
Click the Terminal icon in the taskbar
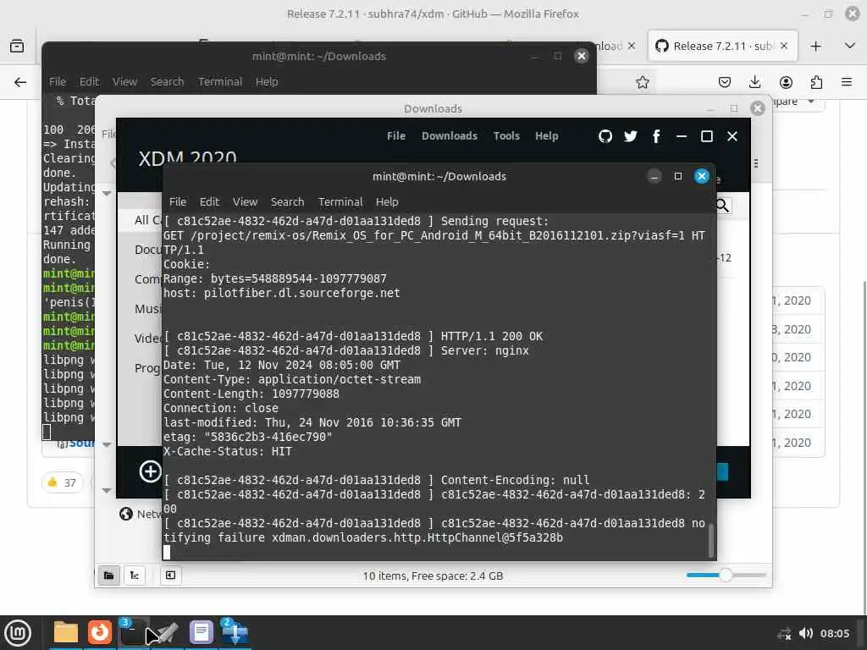click(x=133, y=632)
